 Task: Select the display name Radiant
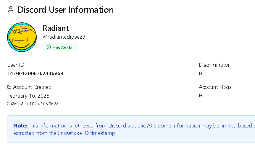[x=56, y=28]
